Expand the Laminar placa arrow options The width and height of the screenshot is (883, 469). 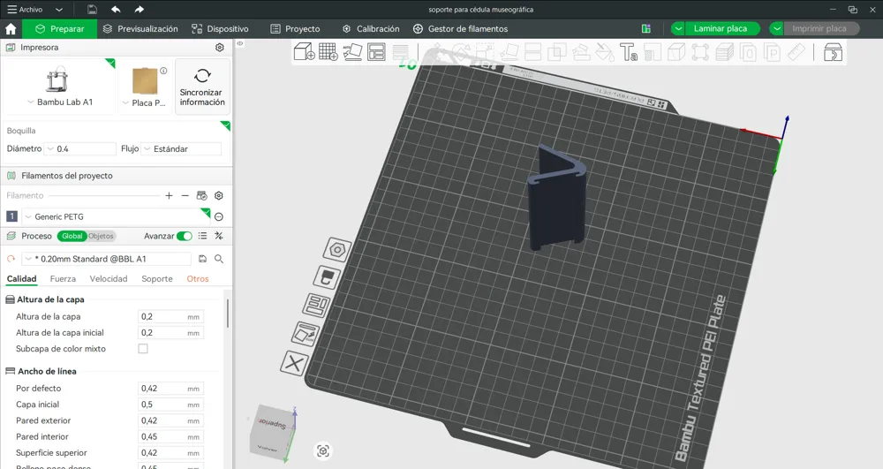678,29
